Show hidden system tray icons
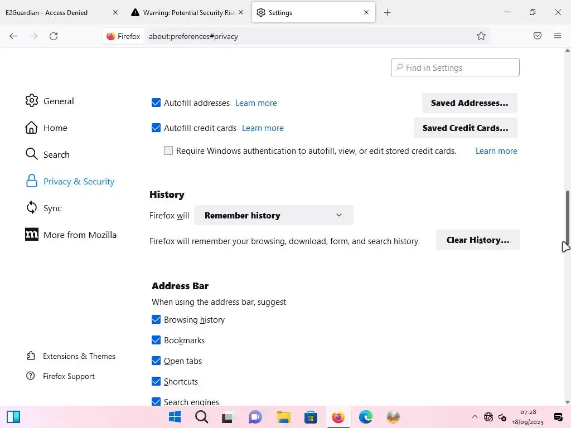571x428 pixels. point(475,417)
